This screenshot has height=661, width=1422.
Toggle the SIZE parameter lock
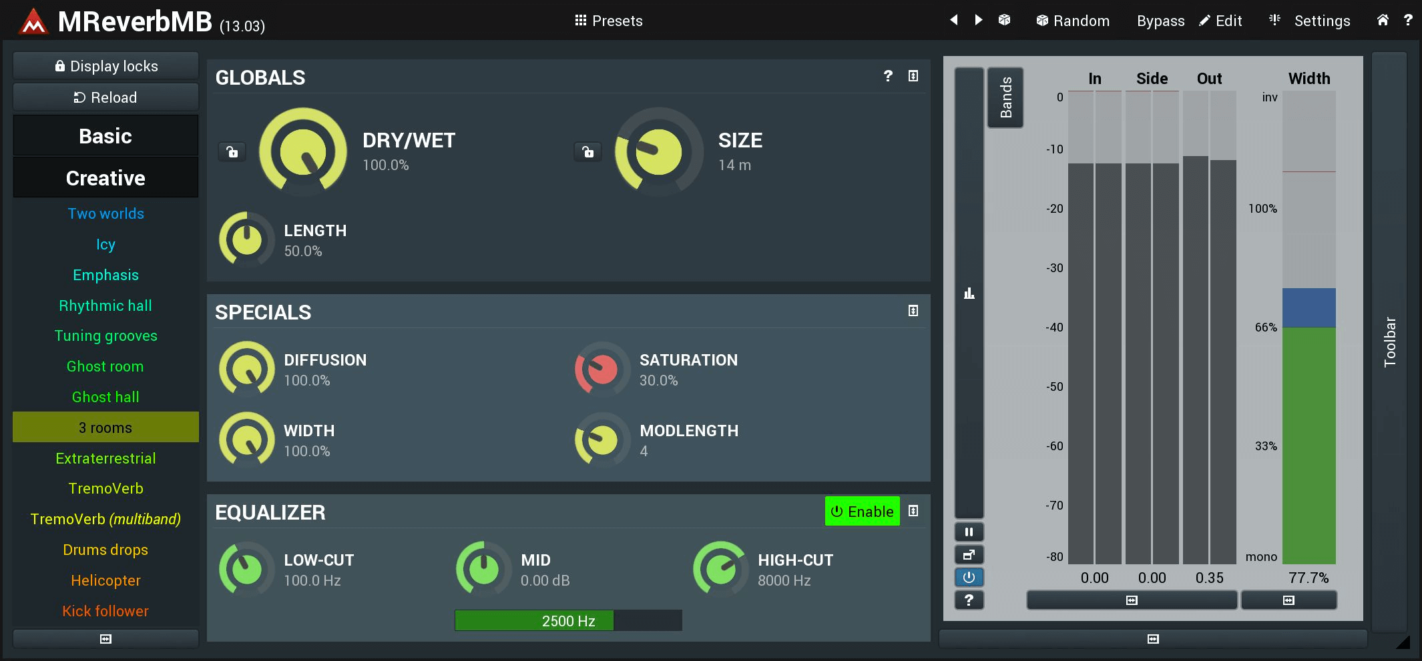coord(587,152)
